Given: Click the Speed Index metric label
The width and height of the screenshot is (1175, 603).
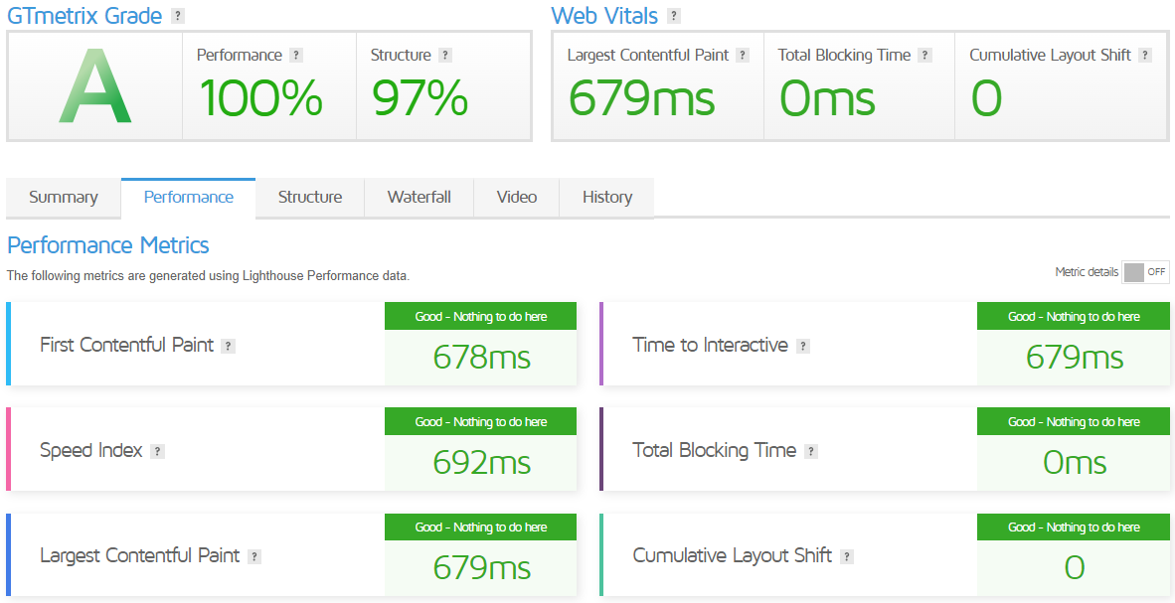Looking at the screenshot, I should click(x=90, y=451).
